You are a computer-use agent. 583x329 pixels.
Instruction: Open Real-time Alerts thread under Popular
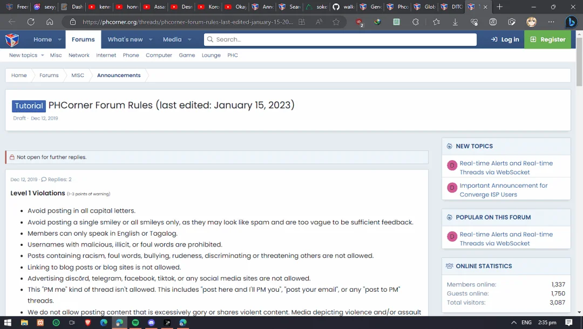tap(506, 239)
